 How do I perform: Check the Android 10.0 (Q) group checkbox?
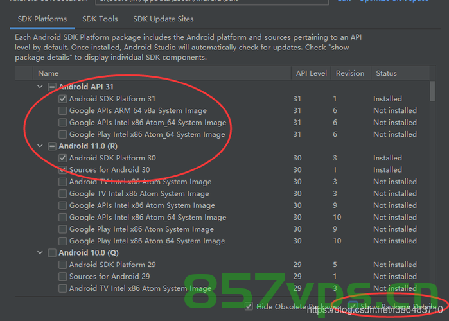point(52,253)
